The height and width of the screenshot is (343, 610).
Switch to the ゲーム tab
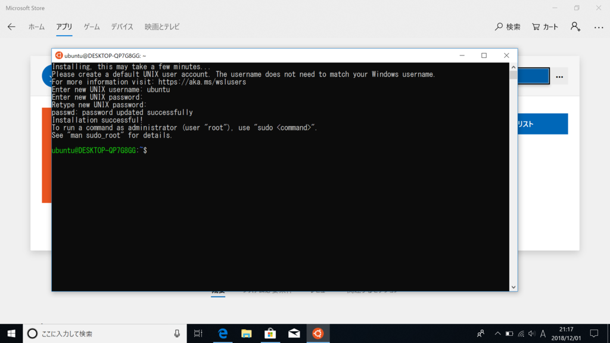(x=92, y=27)
